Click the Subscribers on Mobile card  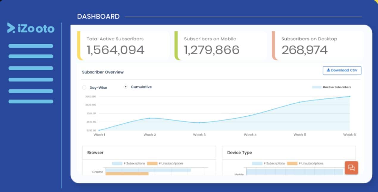[221, 46]
